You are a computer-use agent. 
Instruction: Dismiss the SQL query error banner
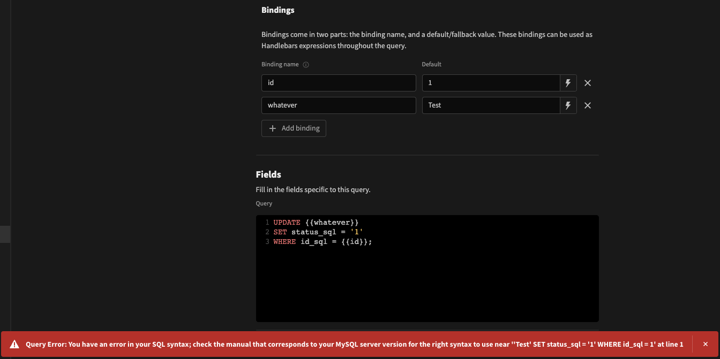click(x=706, y=344)
